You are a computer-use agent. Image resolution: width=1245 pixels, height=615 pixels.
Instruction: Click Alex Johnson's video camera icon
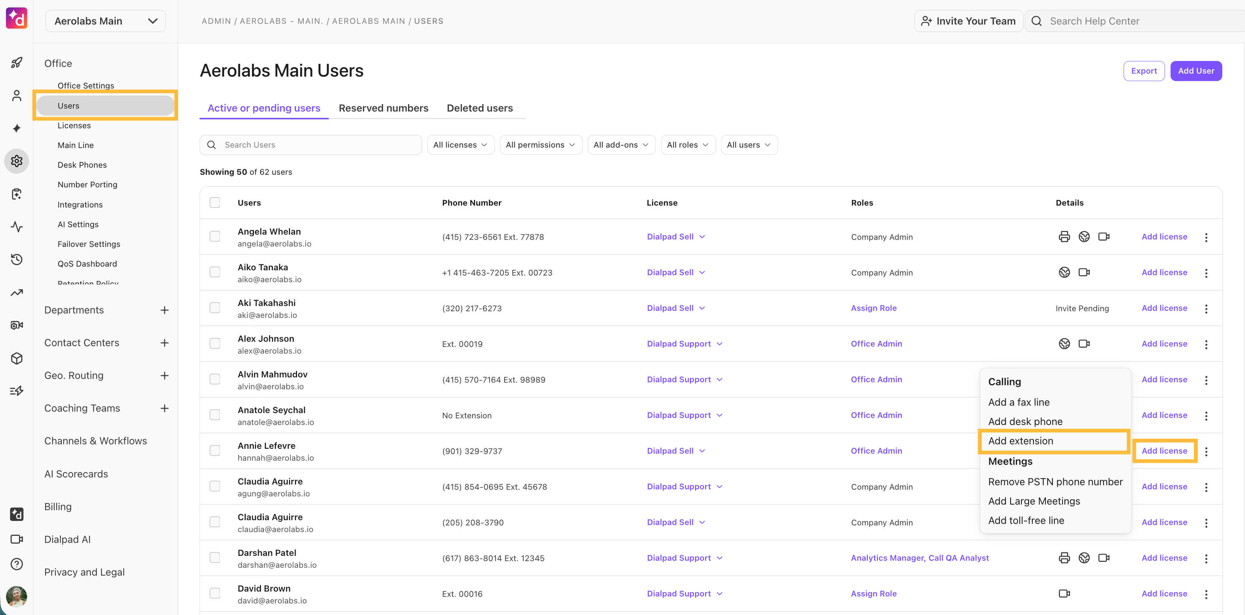[x=1084, y=344]
